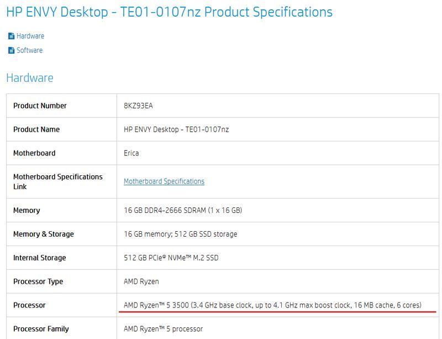
Task: Open the Software anchor link
Action: 30,50
